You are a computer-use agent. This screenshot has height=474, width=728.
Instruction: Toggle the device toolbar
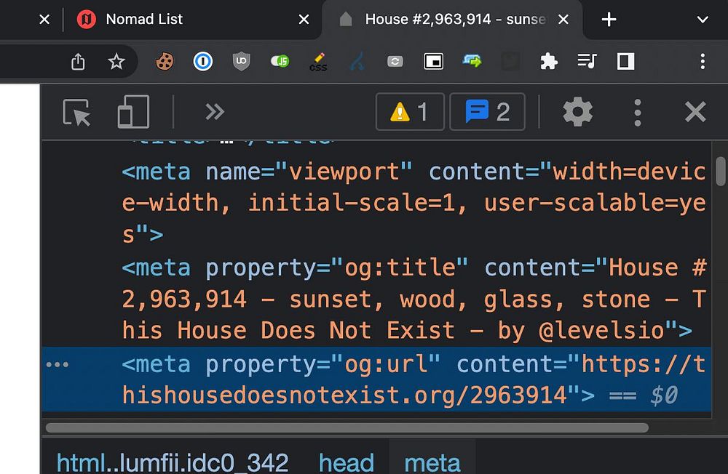pos(133,112)
